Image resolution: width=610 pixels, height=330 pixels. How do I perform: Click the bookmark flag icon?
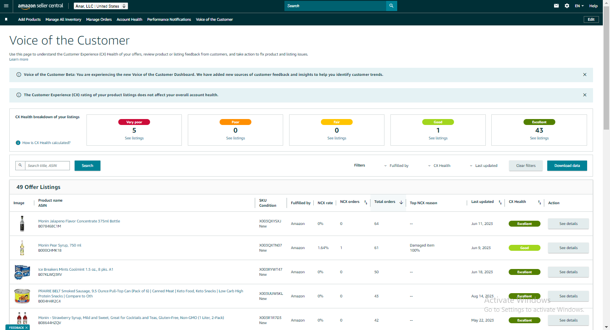[x=6, y=19]
